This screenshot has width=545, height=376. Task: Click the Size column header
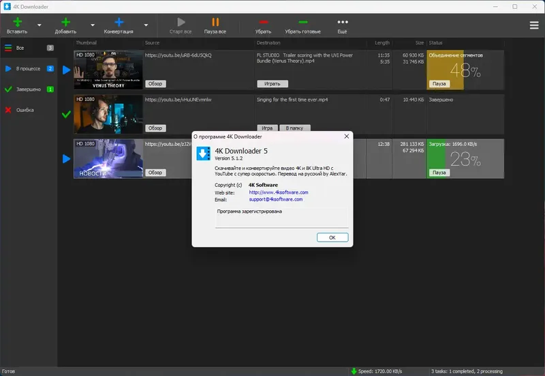(420, 43)
